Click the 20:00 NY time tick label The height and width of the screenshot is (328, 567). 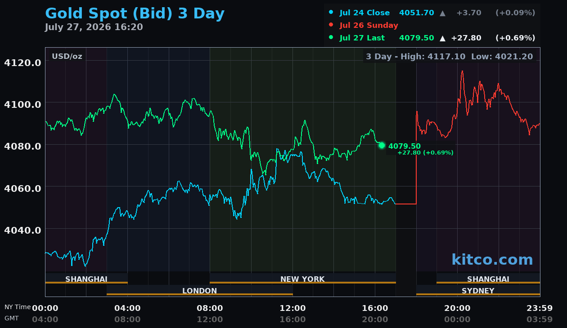click(457, 308)
